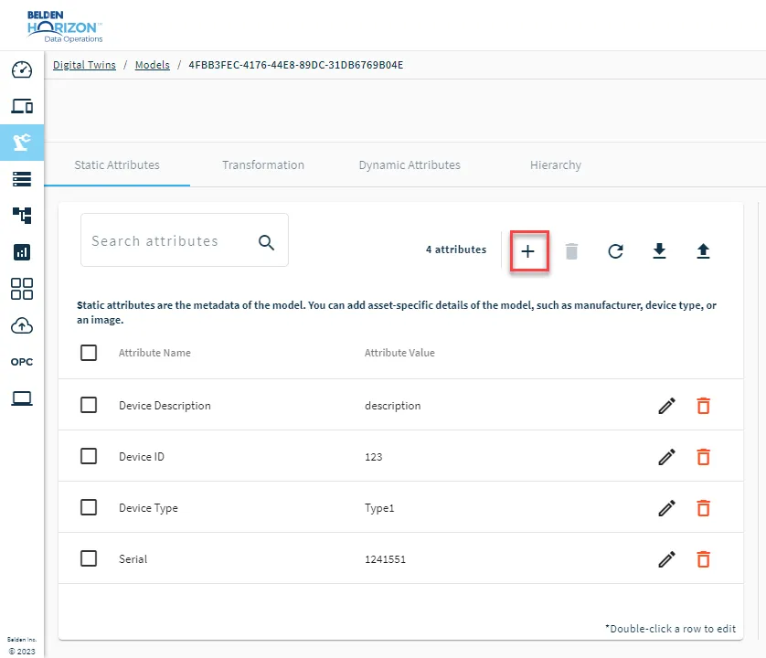Click the Attribute Name column header
766x658 pixels.
point(154,353)
